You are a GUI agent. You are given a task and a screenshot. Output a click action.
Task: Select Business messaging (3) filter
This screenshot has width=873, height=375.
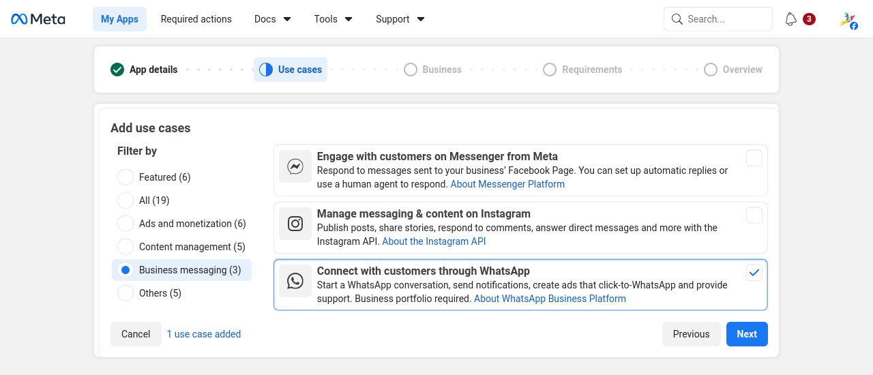coord(181,270)
